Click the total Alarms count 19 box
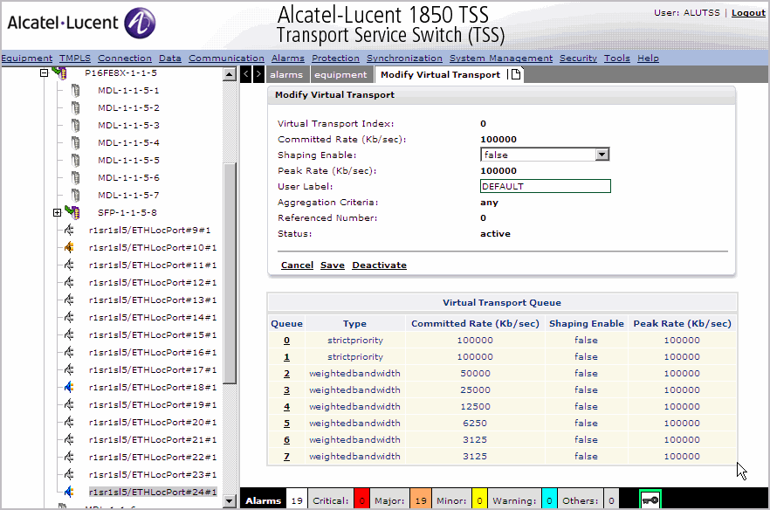The image size is (770, 510). [x=297, y=500]
